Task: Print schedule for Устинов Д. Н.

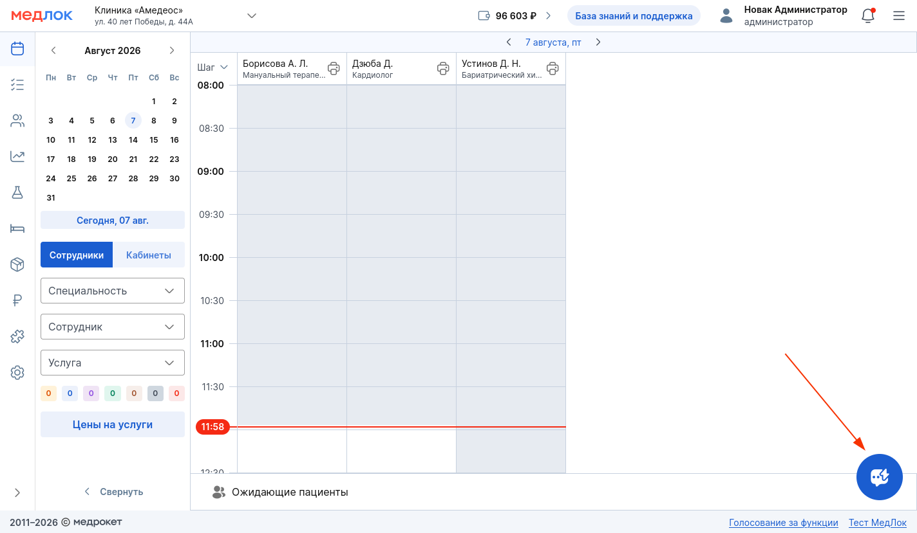Action: coord(553,68)
